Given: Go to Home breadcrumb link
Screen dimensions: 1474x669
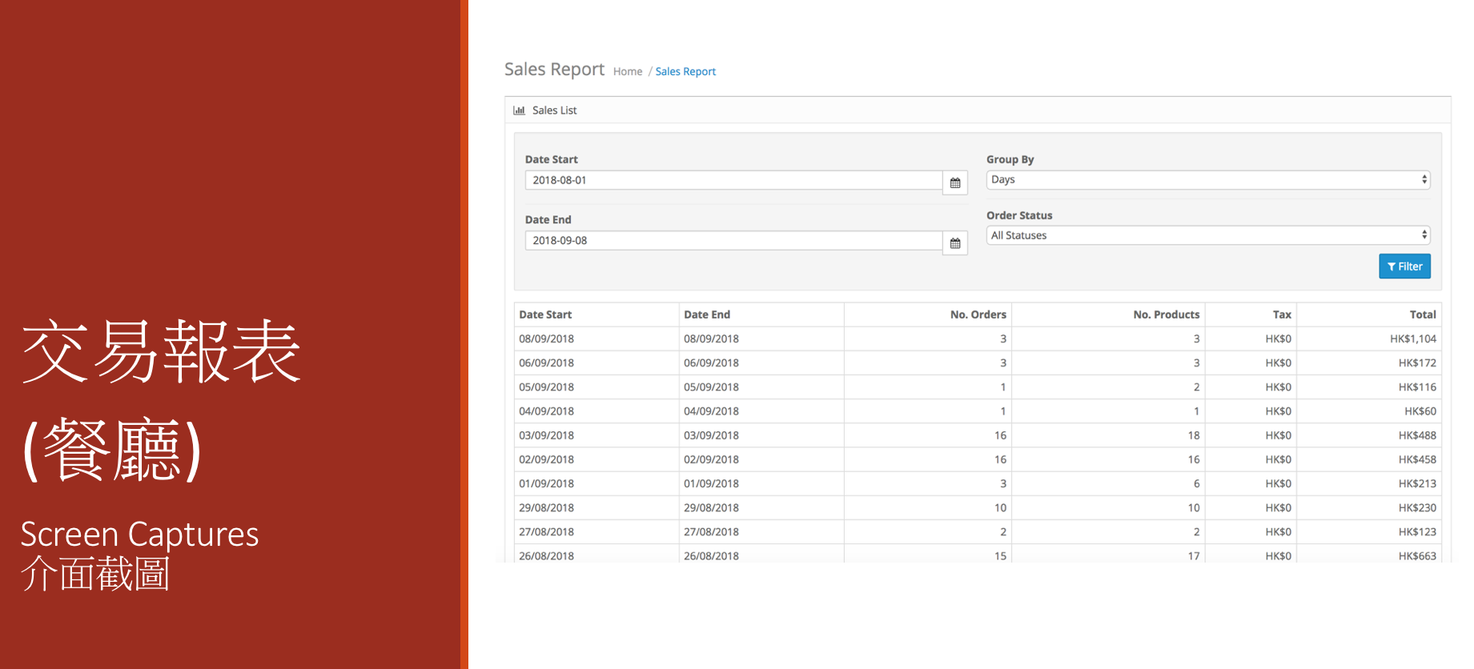Looking at the screenshot, I should click(x=628, y=71).
